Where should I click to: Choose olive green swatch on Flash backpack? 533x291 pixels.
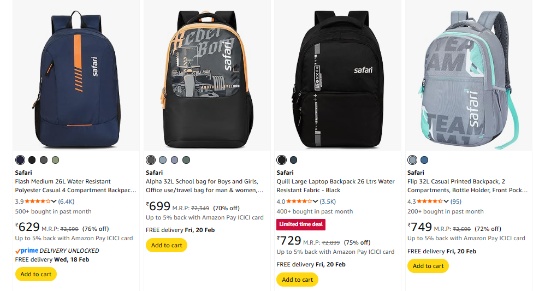tap(55, 160)
